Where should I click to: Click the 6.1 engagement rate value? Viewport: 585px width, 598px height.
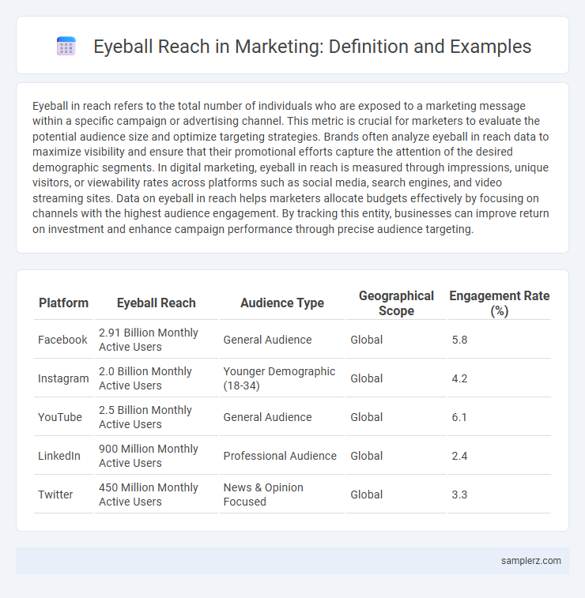(459, 417)
